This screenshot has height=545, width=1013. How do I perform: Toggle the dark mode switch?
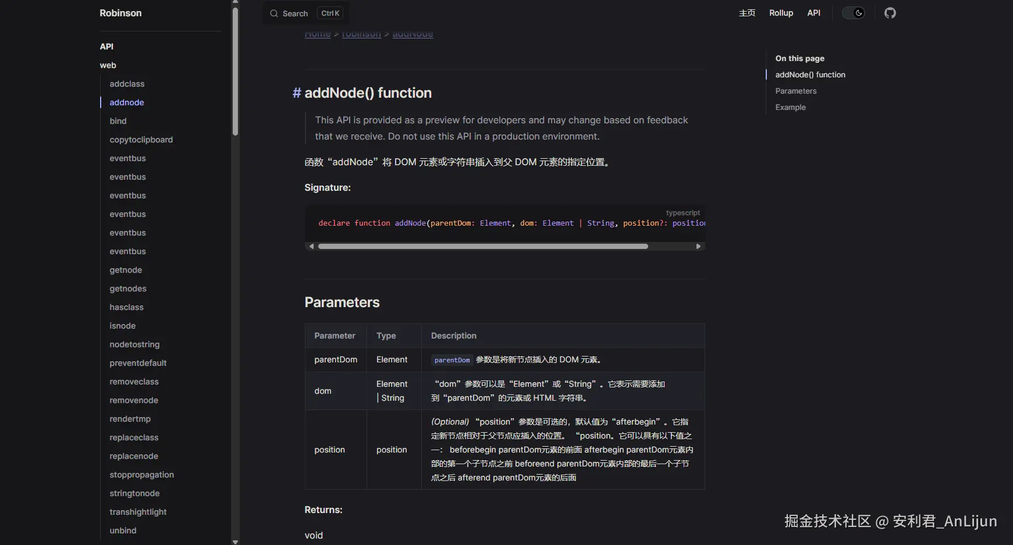coord(854,13)
